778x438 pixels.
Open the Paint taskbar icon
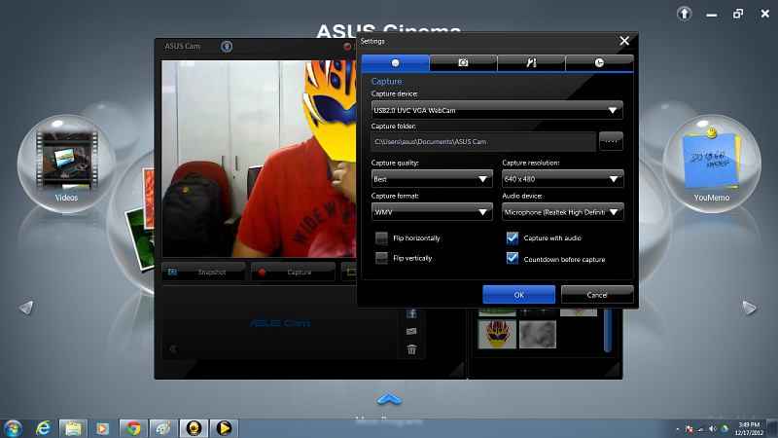click(162, 428)
